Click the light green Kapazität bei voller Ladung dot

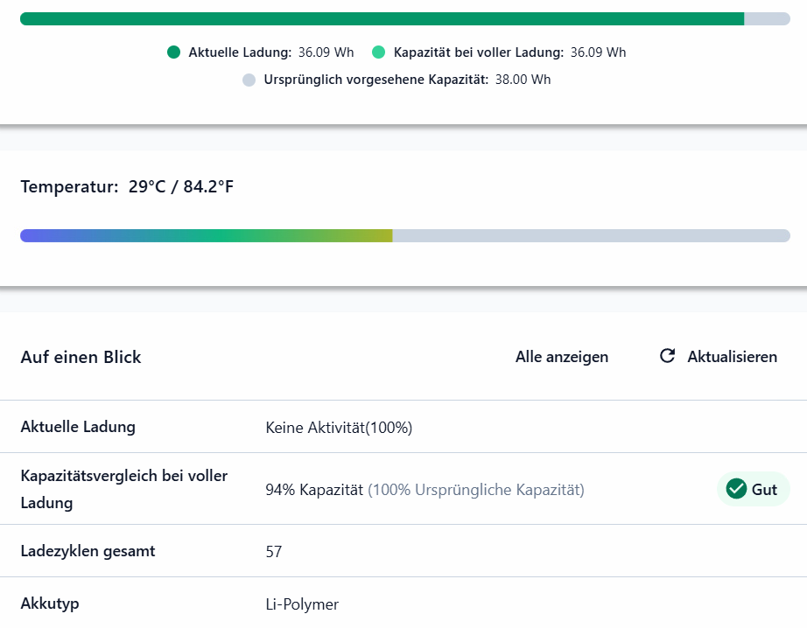379,52
